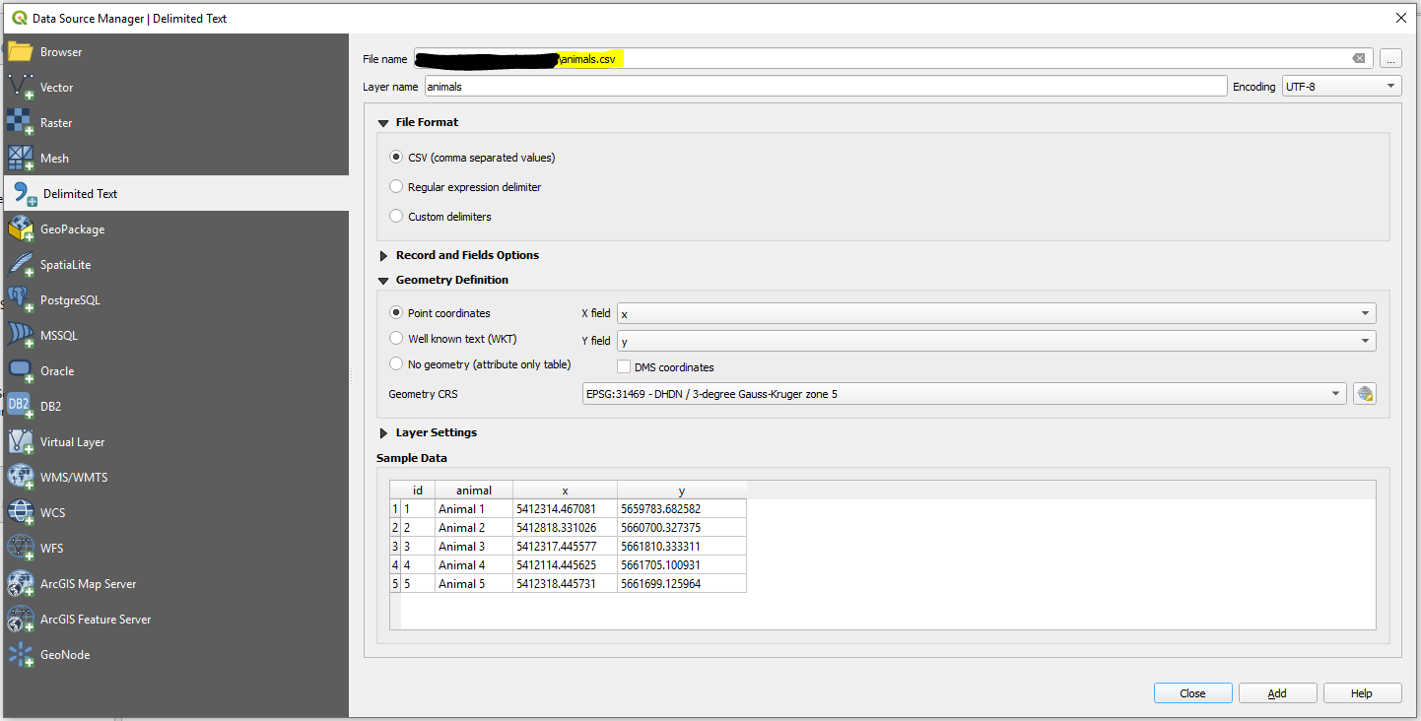The image size is (1421, 721).
Task: Select the WFS globe icon
Action: click(x=21, y=549)
